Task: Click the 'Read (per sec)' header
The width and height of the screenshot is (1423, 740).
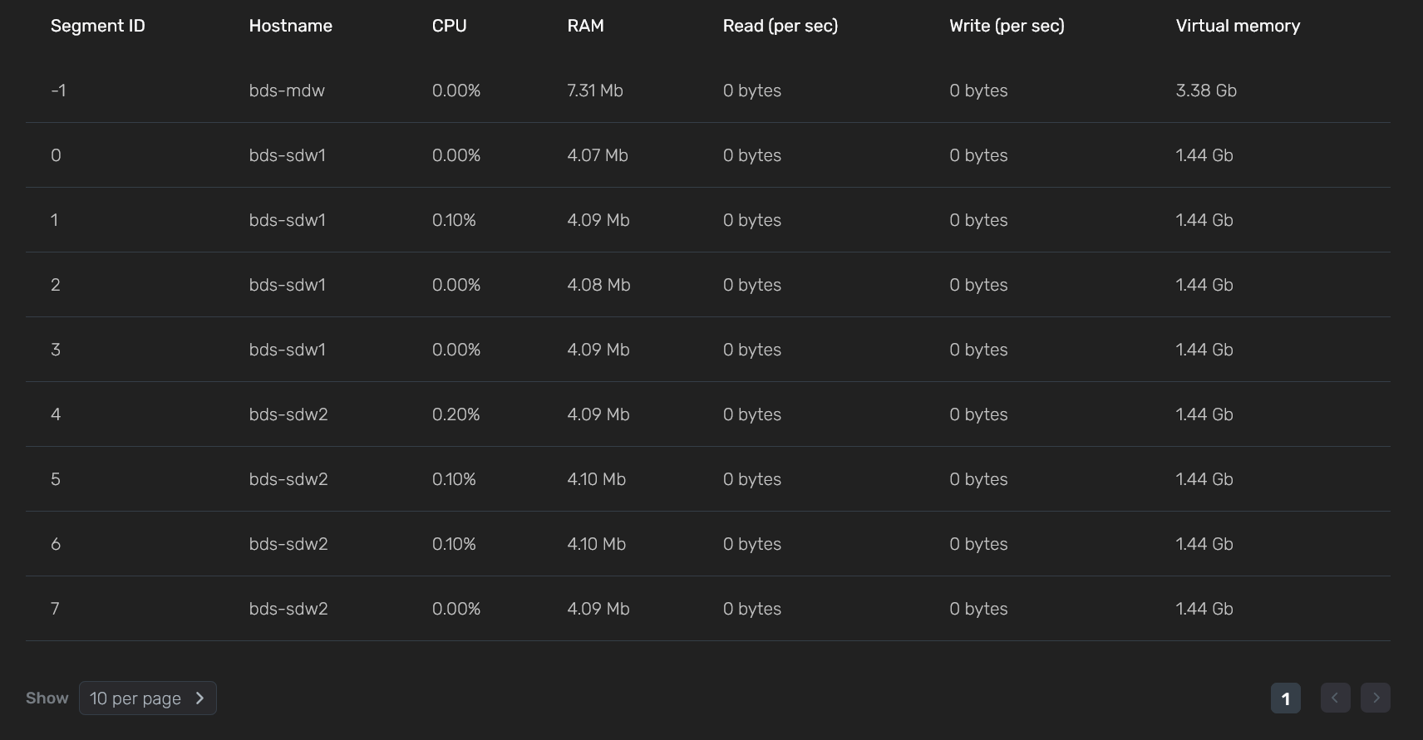Action: [x=780, y=26]
